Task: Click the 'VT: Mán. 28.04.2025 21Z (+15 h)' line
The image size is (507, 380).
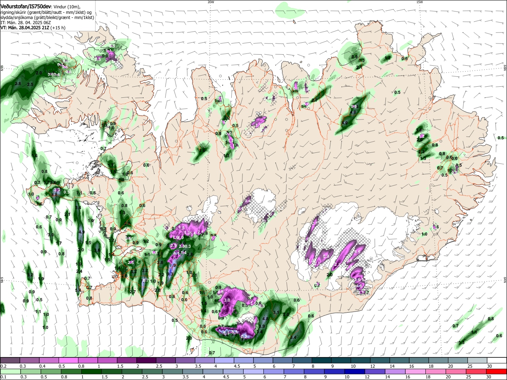Action: click(33, 28)
